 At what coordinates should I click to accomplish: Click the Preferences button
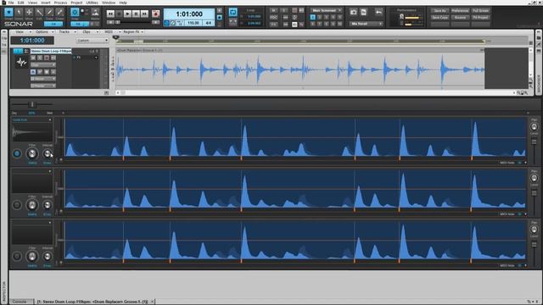460,11
